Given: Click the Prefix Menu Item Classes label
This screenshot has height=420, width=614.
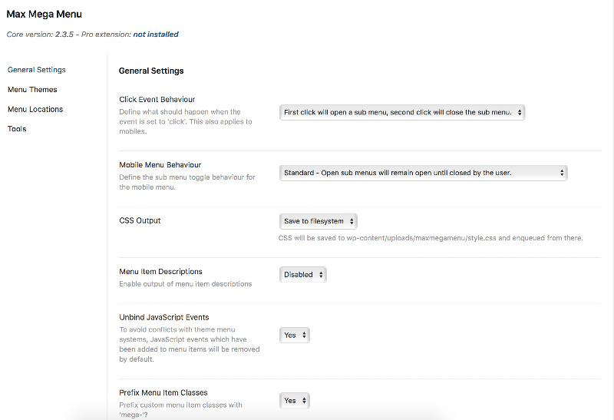Looking at the screenshot, I should click(x=163, y=392).
